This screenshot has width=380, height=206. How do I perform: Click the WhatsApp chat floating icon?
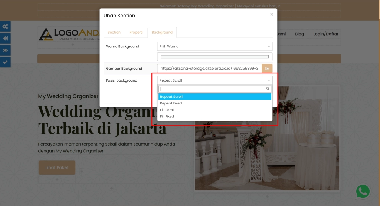pyautogui.click(x=363, y=192)
